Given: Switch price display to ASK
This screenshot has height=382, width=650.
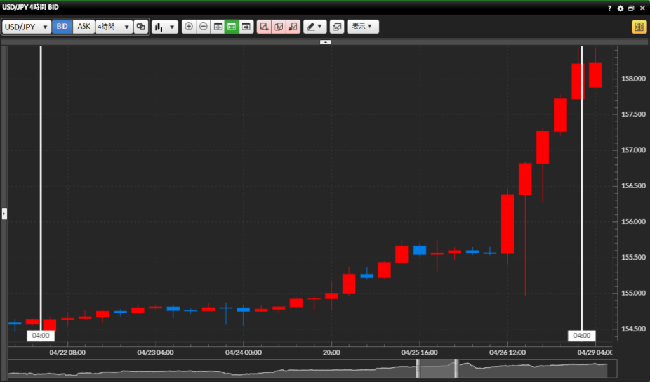Looking at the screenshot, I should tap(84, 27).
